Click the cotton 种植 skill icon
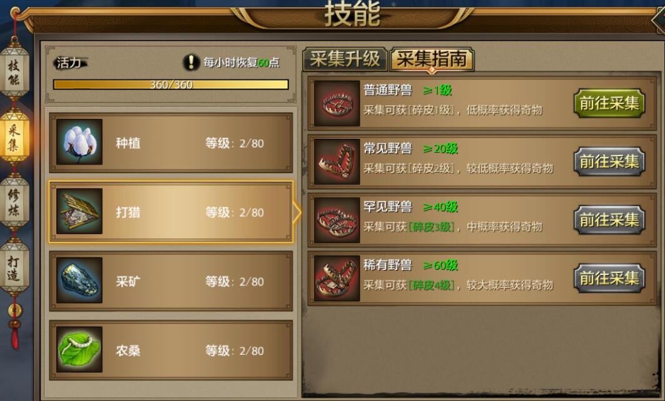Viewport: 665px width, 401px height. pos(79,141)
